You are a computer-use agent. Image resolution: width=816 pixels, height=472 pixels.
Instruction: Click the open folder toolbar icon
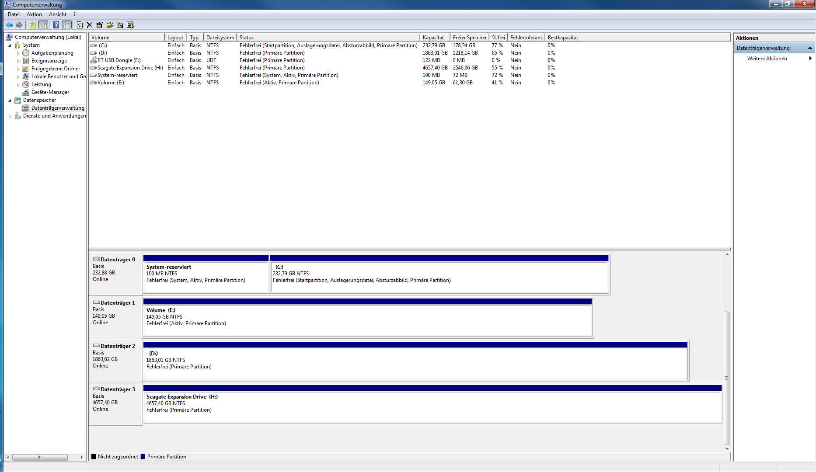tap(110, 25)
